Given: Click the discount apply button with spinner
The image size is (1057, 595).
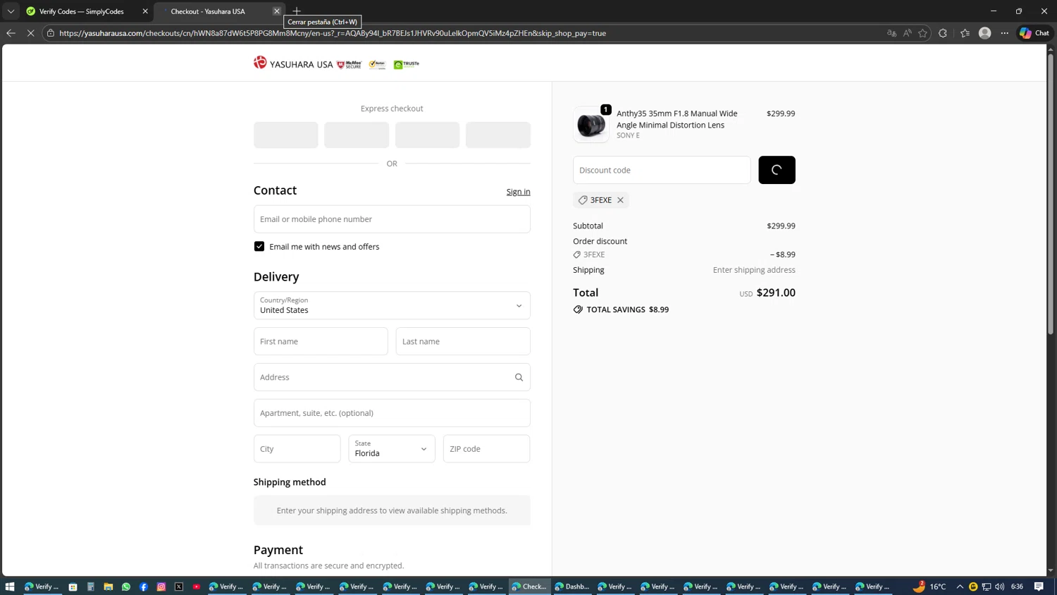Looking at the screenshot, I should pyautogui.click(x=777, y=170).
